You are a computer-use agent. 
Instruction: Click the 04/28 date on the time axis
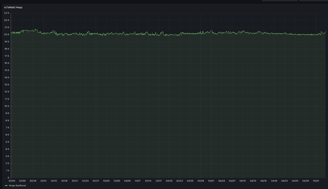pos(305,181)
